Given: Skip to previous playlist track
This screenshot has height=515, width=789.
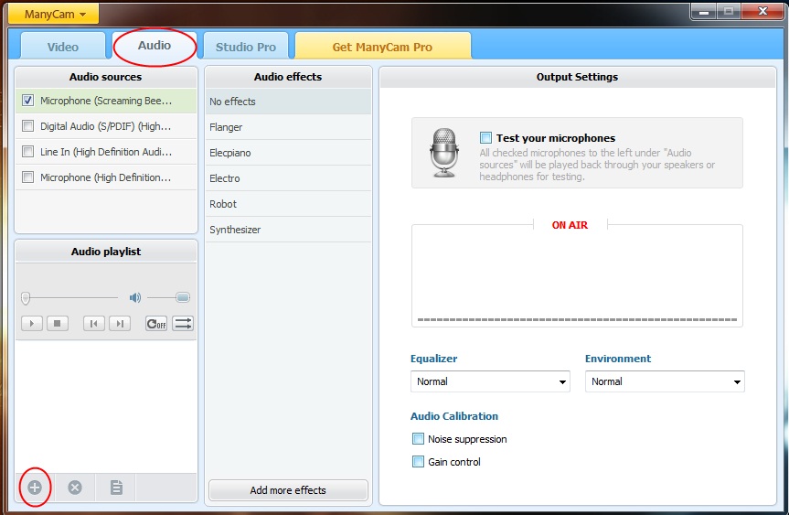Looking at the screenshot, I should pos(94,323).
